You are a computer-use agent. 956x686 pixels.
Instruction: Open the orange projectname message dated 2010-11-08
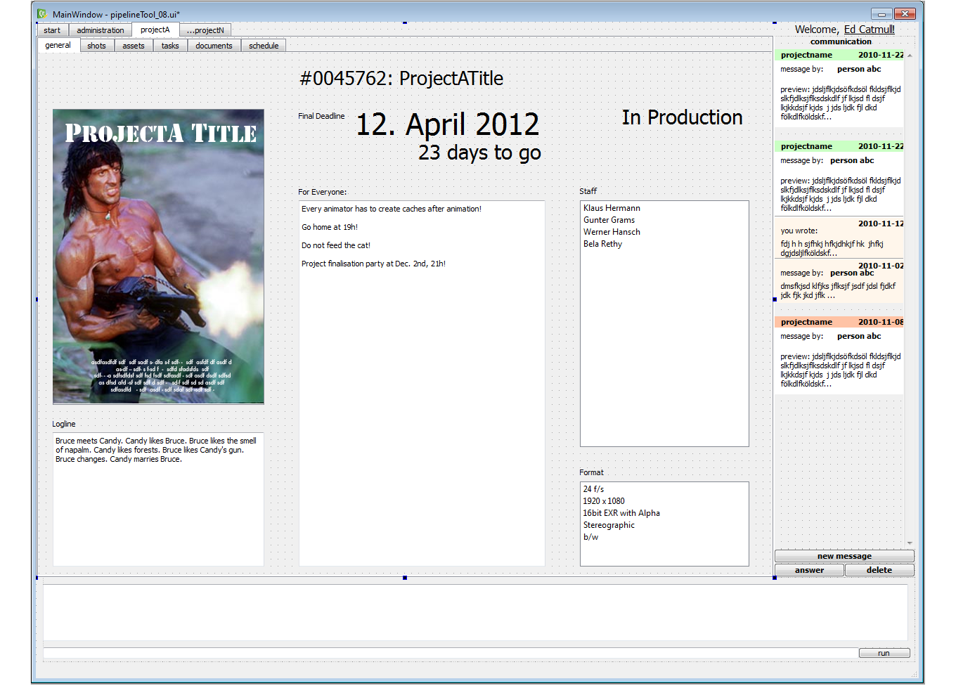839,355
